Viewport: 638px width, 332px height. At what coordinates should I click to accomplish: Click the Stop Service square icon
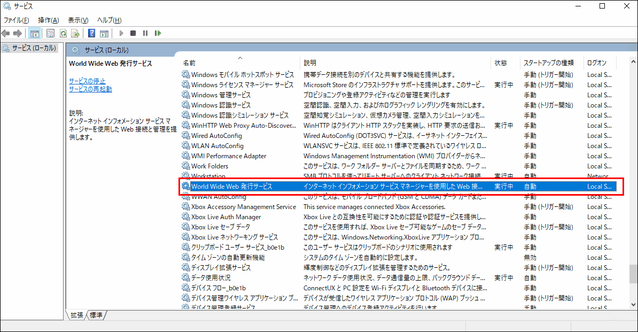[x=133, y=33]
